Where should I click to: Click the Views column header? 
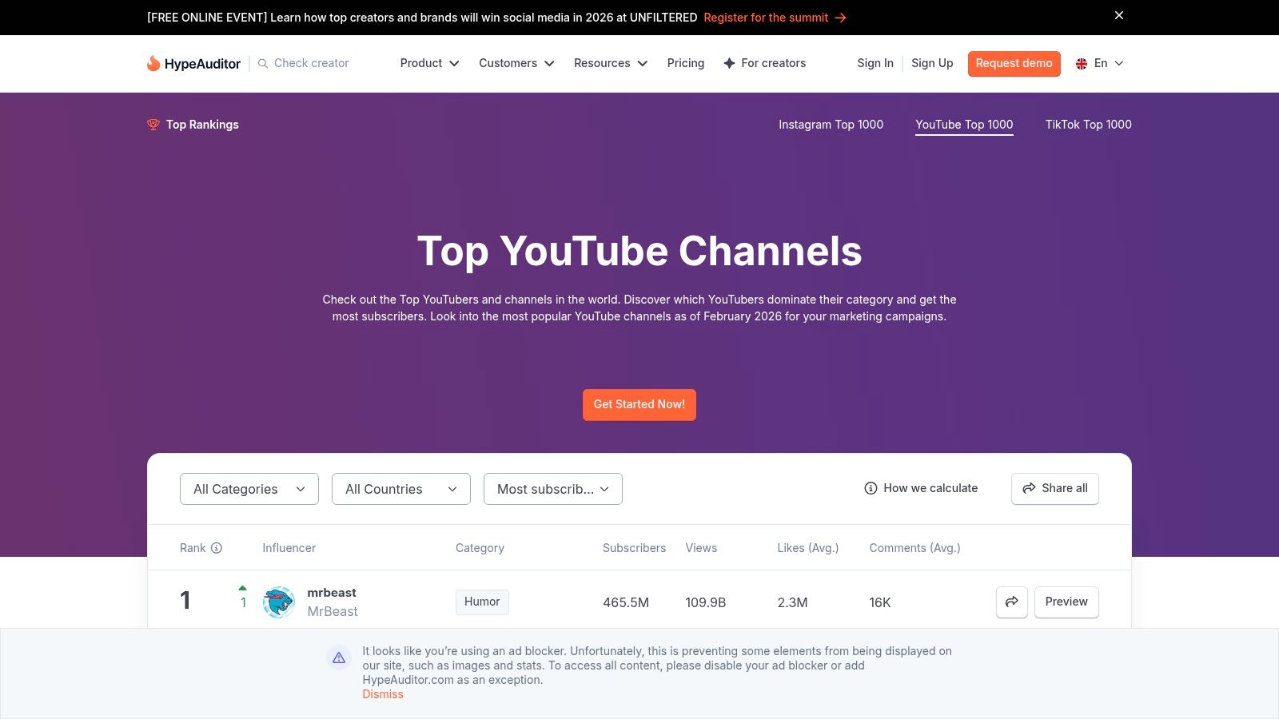701,548
